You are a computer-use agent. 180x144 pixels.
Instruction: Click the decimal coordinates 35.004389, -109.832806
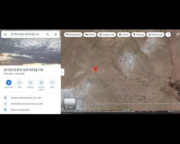(x=14, y=74)
